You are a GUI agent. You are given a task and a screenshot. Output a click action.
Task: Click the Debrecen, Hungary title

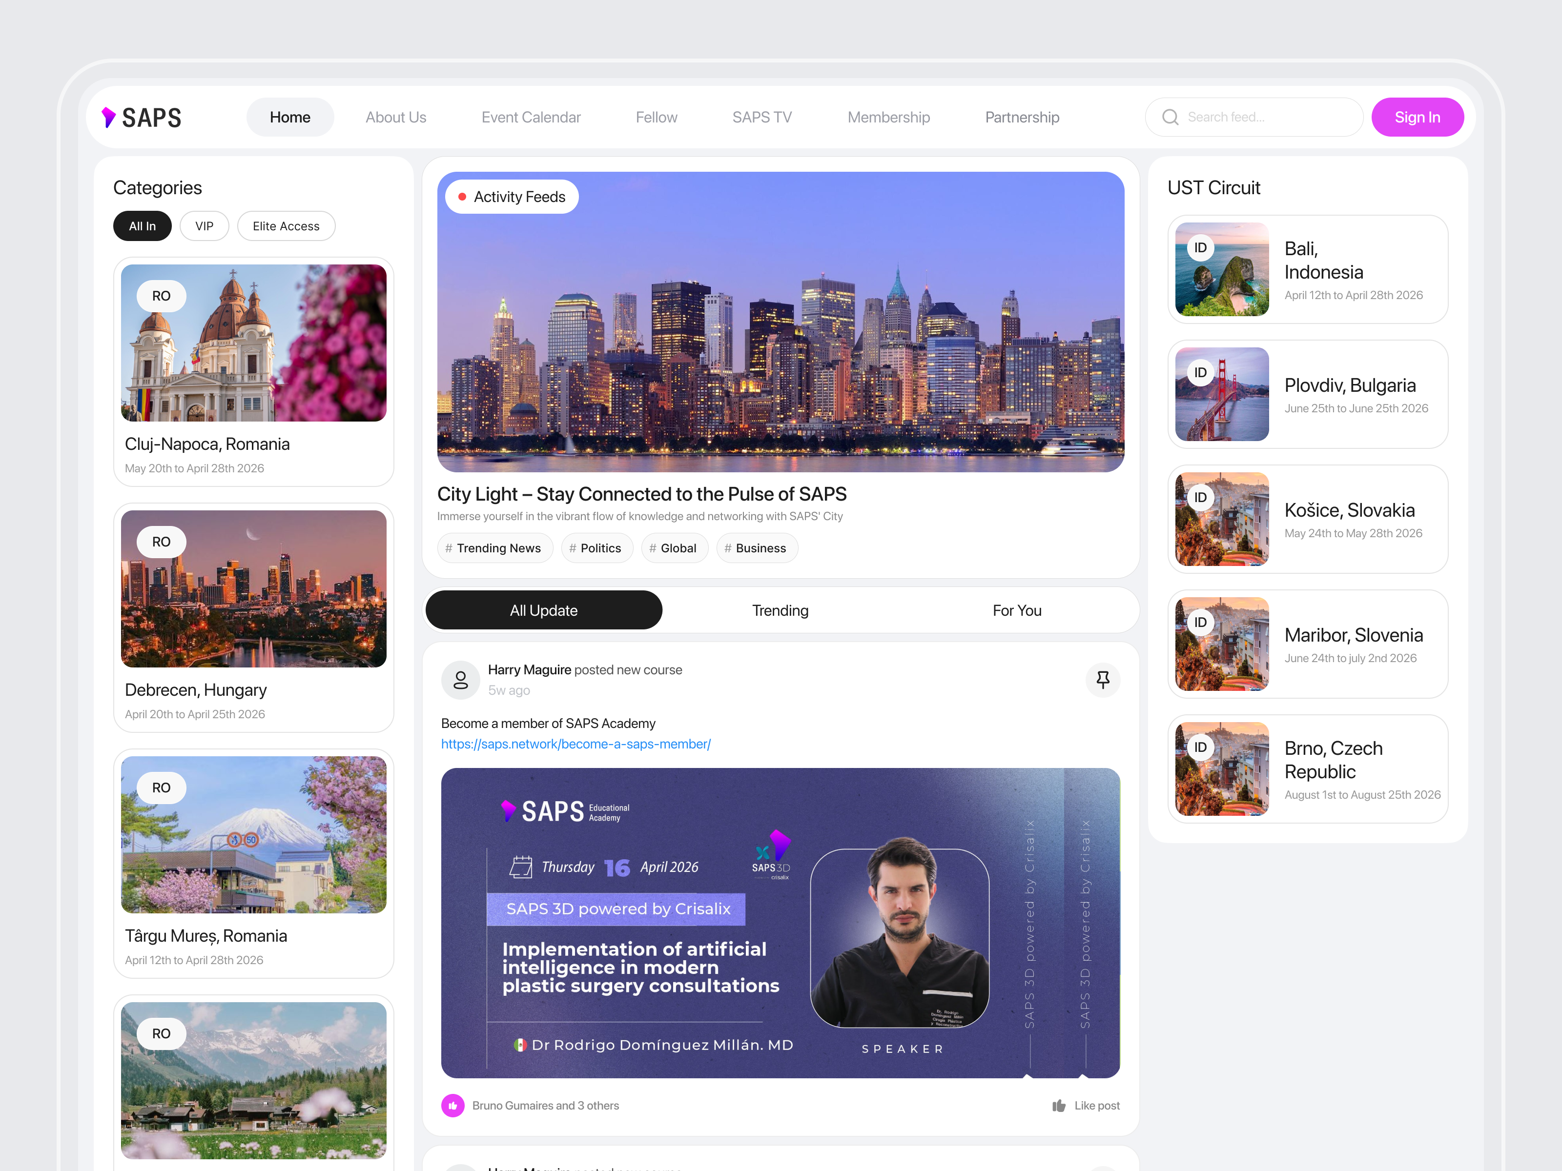point(196,689)
